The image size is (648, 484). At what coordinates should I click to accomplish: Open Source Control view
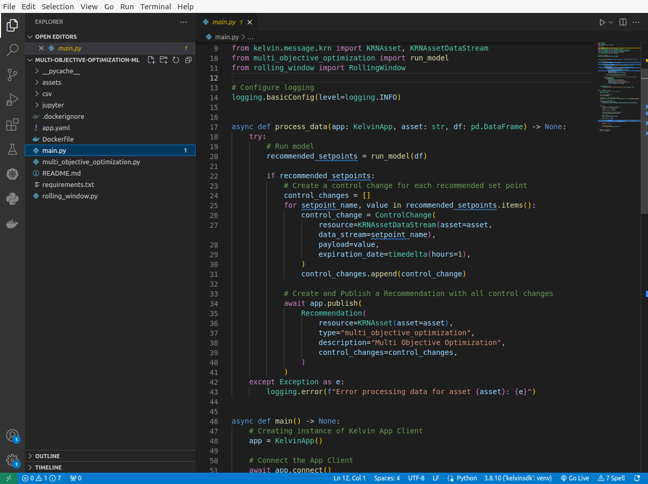coord(12,75)
